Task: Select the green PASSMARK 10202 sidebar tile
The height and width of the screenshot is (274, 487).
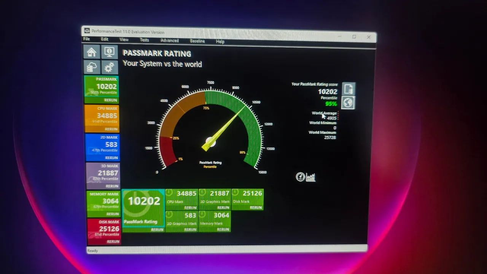Action: point(102,89)
